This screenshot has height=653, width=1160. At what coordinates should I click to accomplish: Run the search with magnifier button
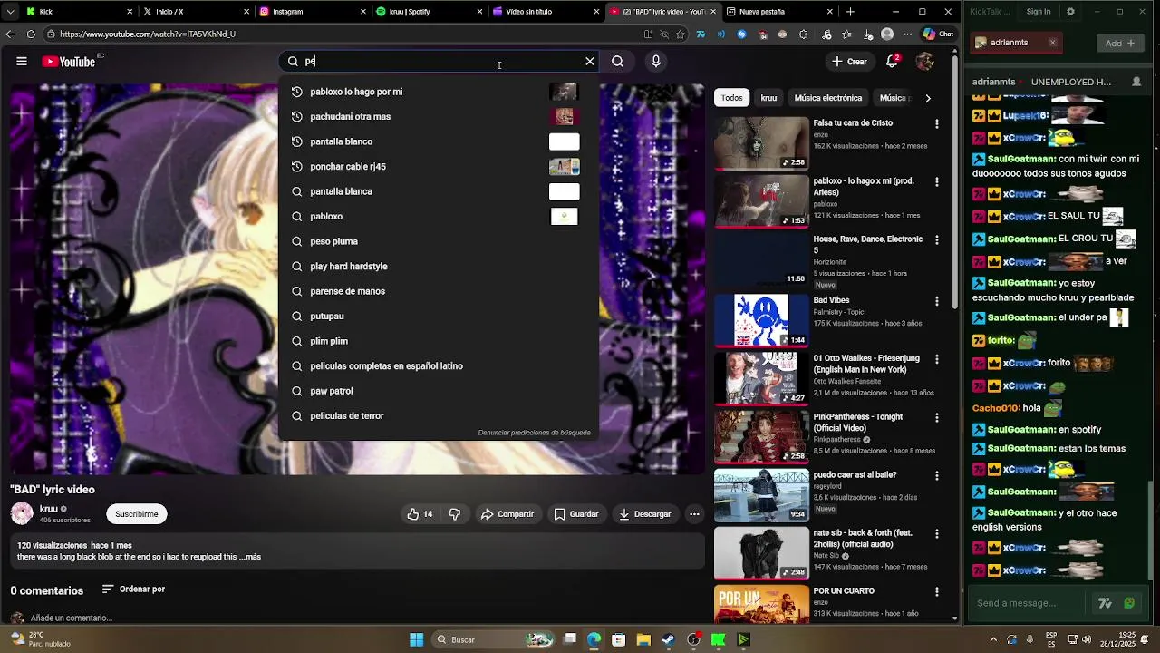pos(617,62)
